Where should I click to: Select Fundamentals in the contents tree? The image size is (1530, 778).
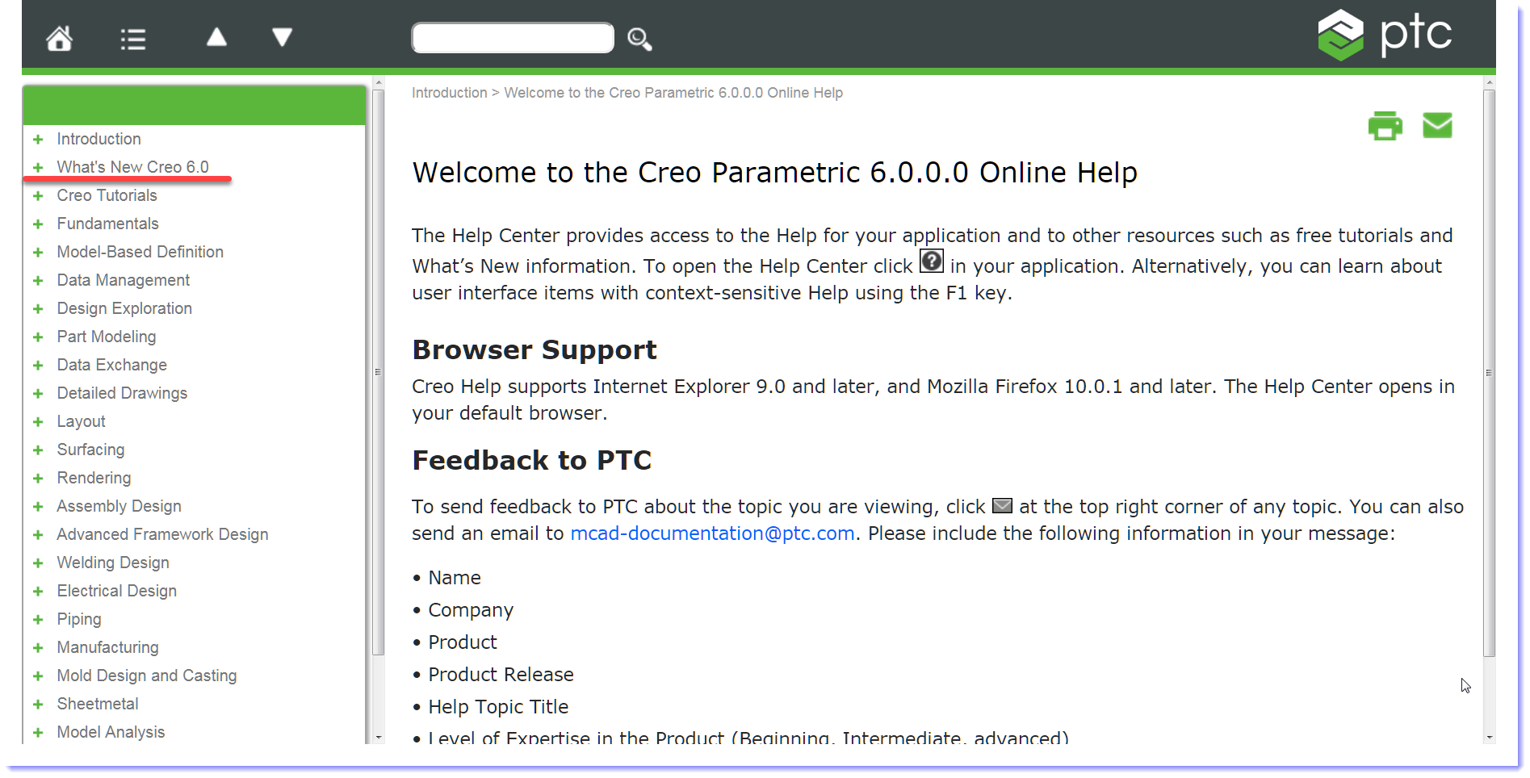click(107, 224)
